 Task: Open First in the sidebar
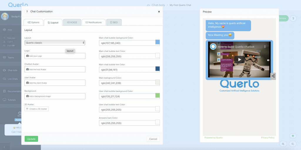10,30
